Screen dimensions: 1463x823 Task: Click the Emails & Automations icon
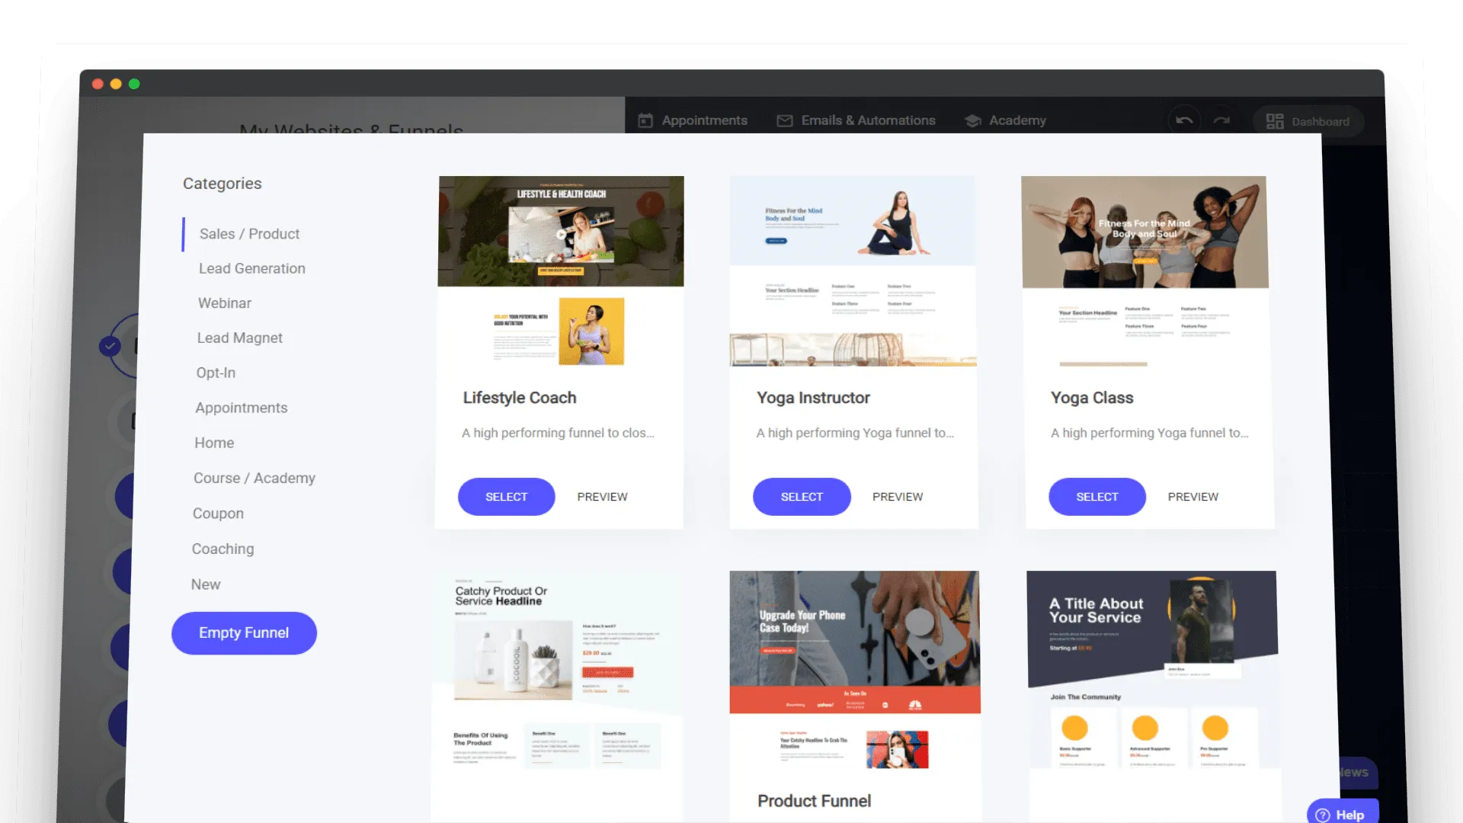click(x=784, y=120)
